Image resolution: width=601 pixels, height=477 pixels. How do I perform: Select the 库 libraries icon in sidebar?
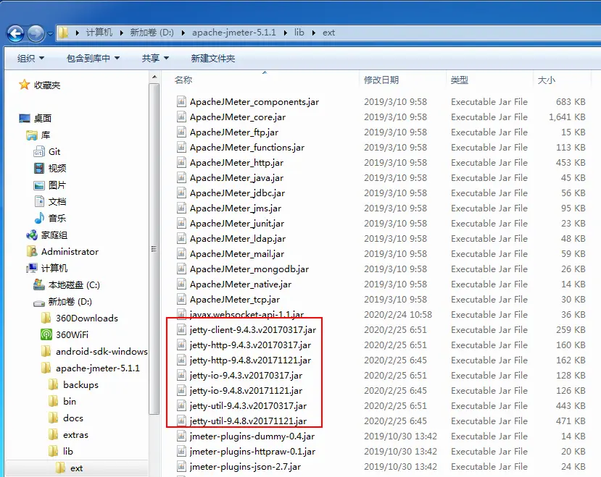[x=32, y=135]
